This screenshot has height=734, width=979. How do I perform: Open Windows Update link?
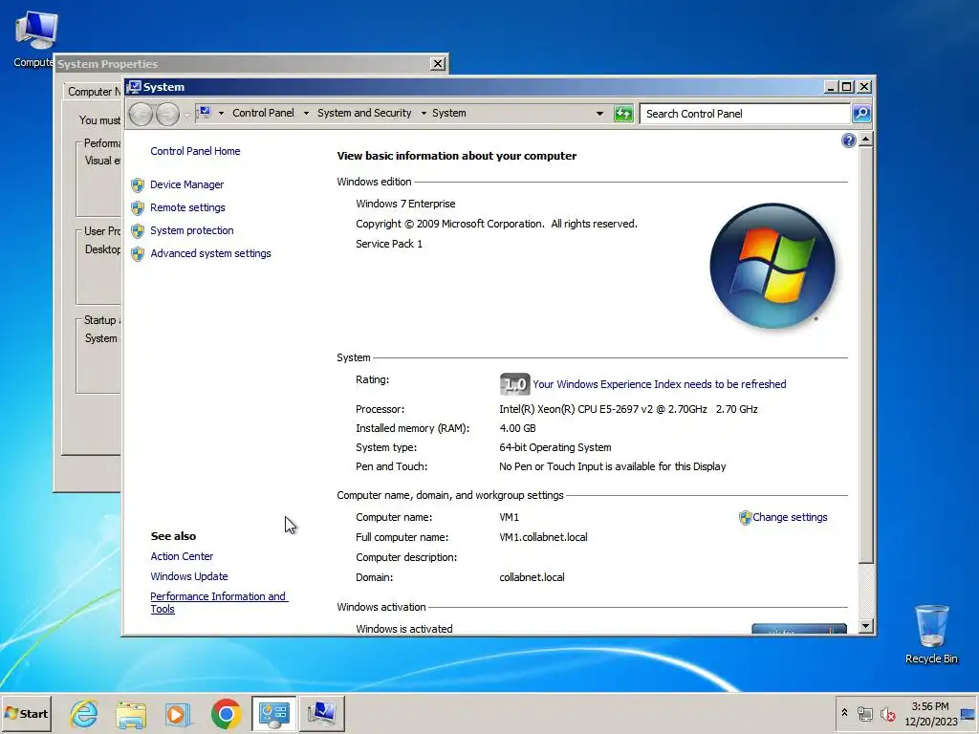pyautogui.click(x=188, y=576)
